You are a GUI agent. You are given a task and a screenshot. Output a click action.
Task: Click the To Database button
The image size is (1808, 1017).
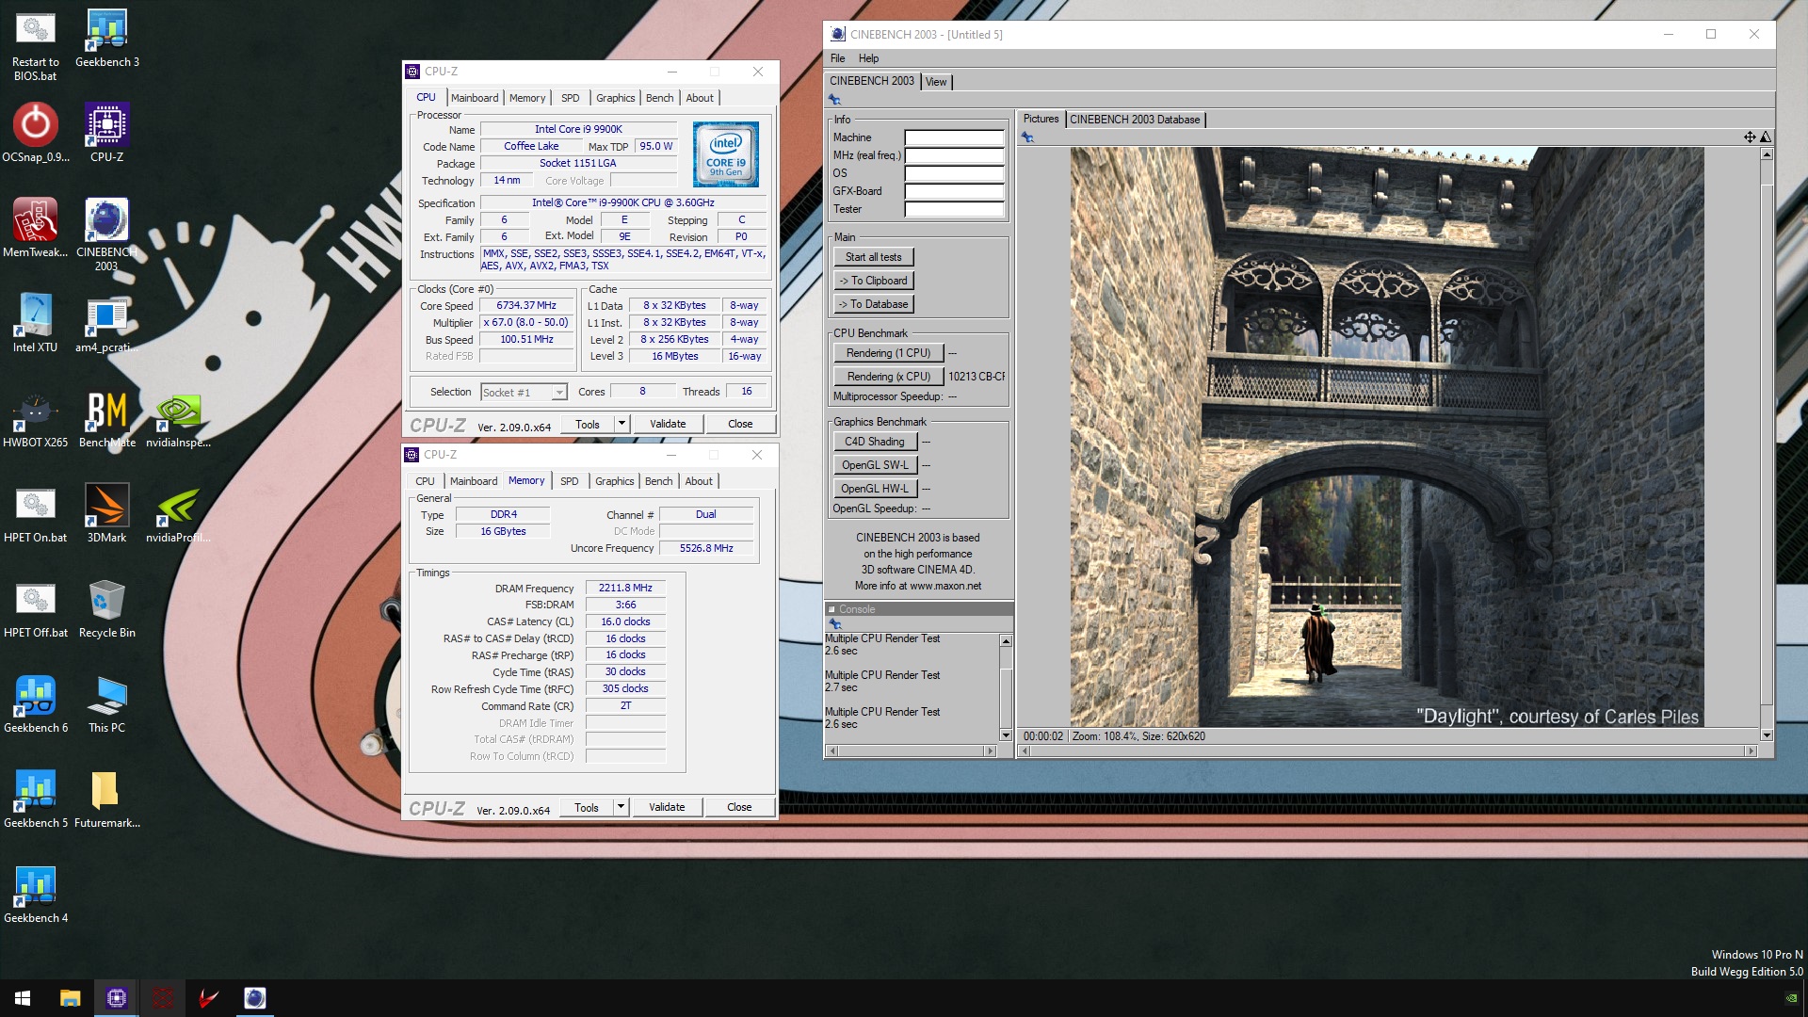point(873,304)
